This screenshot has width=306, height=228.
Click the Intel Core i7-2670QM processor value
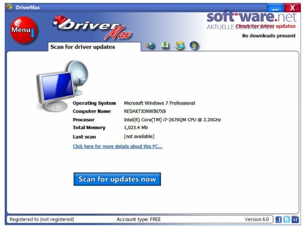tap(172, 119)
